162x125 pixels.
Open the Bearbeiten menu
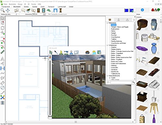12,4
